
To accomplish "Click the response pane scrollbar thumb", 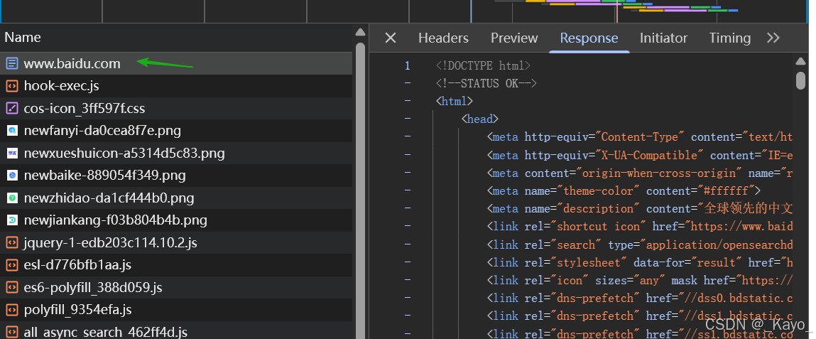I will click(801, 81).
